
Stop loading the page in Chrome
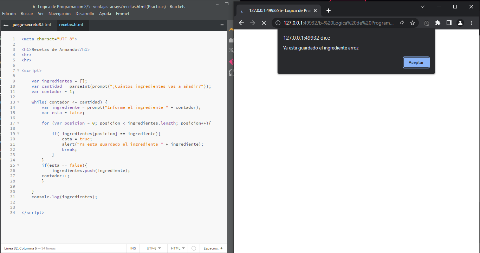pos(264,23)
